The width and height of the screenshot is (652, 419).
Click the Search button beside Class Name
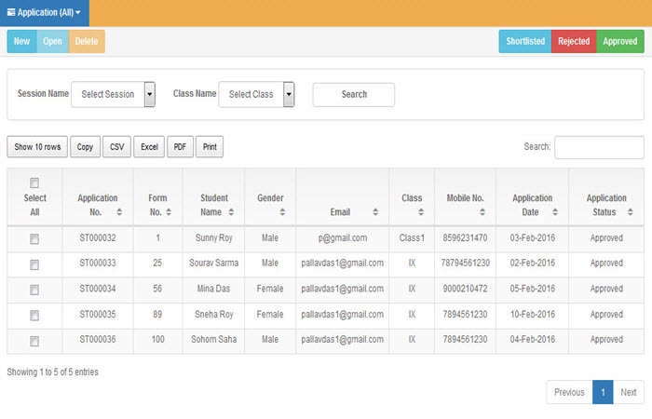354,94
